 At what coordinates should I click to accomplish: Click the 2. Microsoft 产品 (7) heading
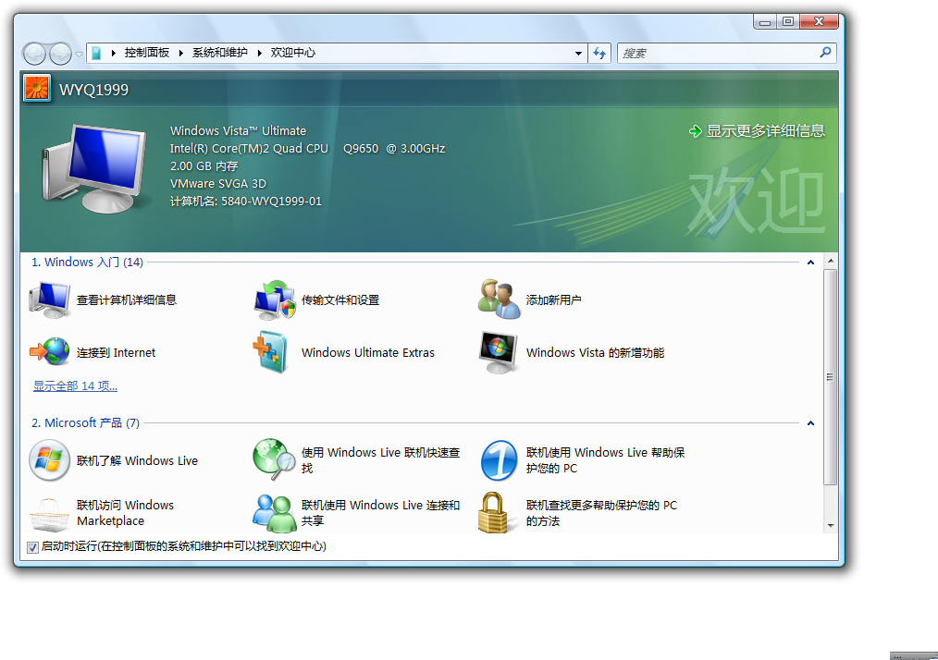tap(85, 422)
